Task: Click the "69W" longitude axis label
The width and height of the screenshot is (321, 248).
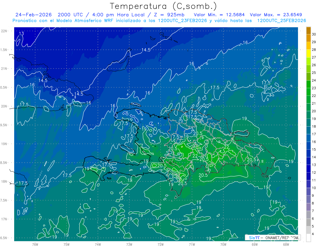Action: point(255,245)
